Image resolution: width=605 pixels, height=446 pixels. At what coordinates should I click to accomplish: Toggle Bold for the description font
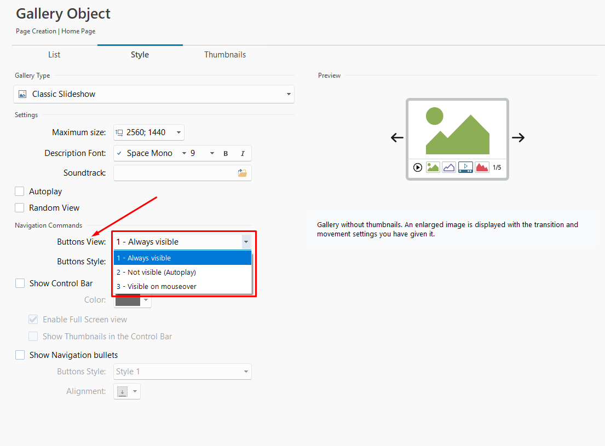pos(226,154)
